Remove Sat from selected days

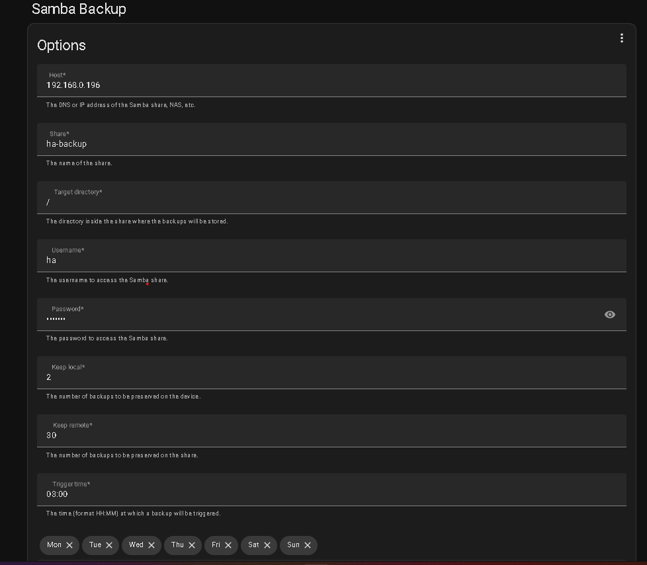pos(267,545)
